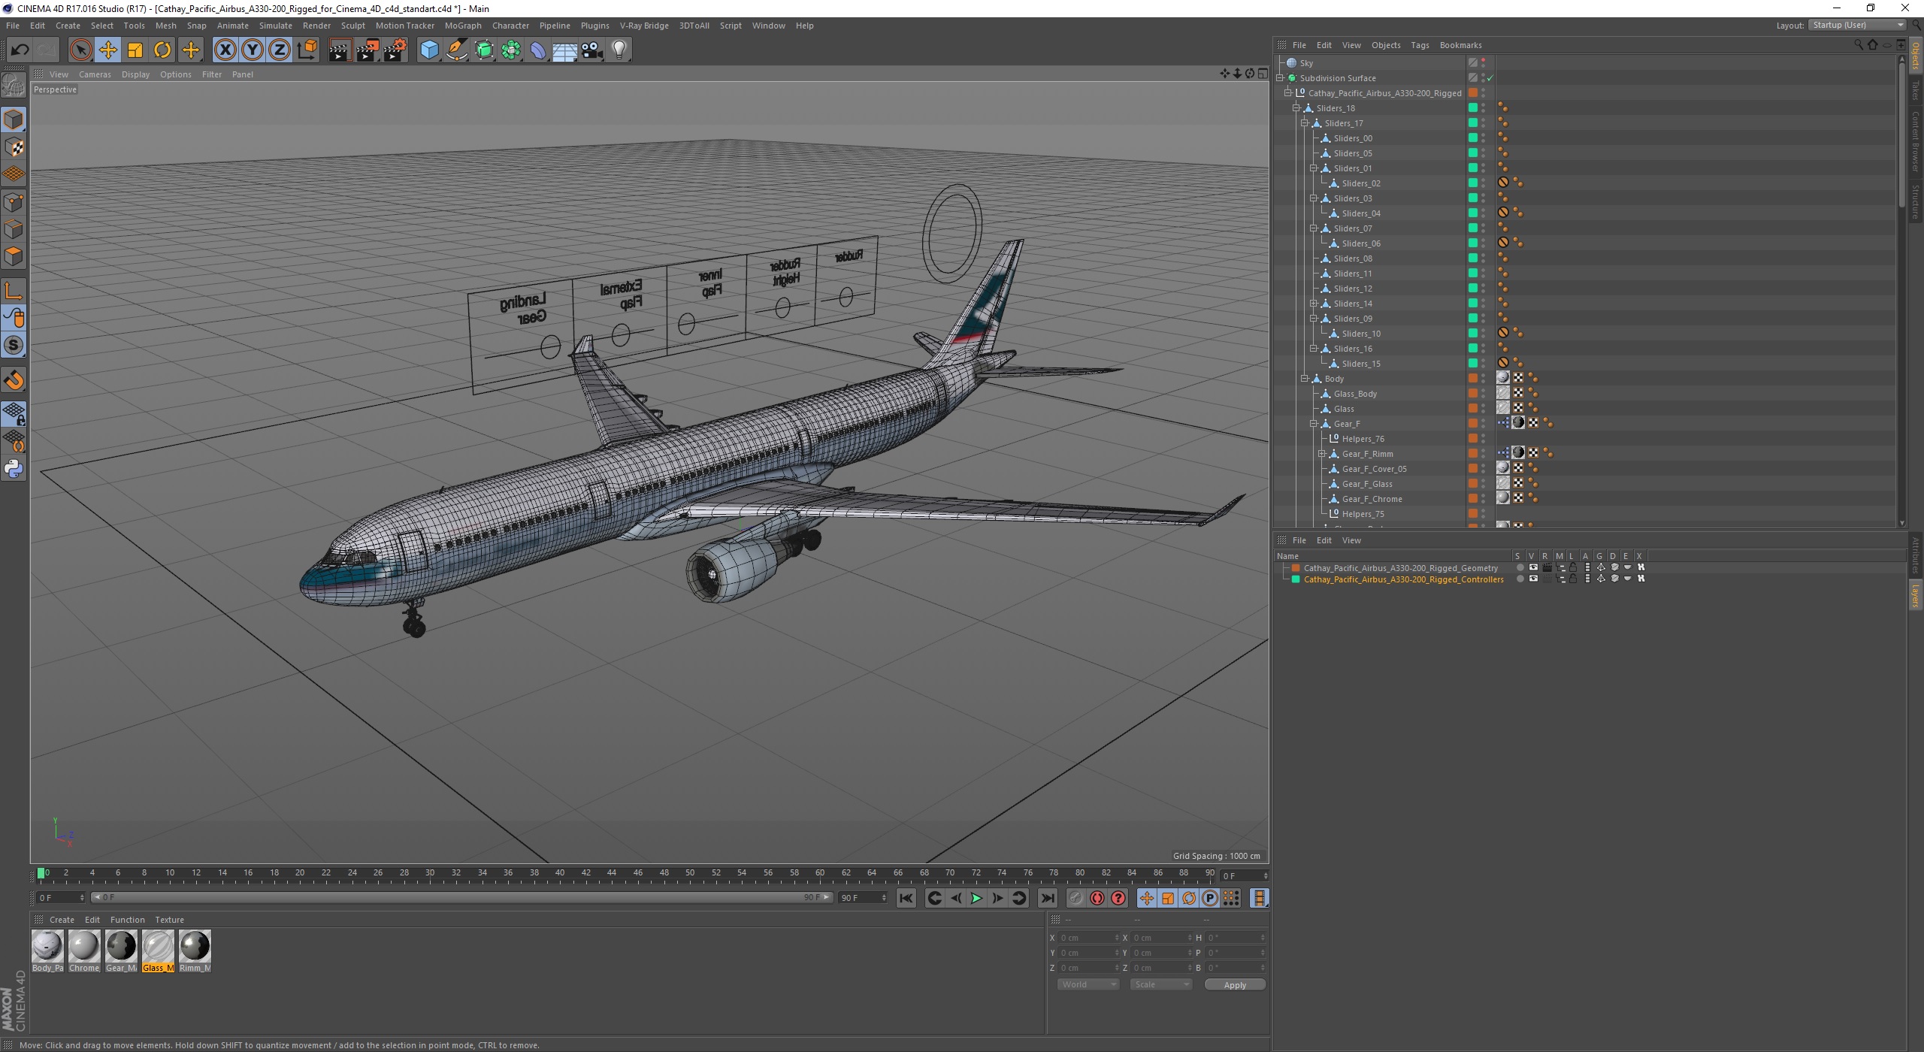
Task: Switch to Texture mode icon
Action: (14, 147)
